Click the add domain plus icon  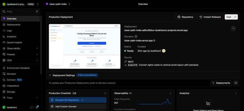point(136,37)
